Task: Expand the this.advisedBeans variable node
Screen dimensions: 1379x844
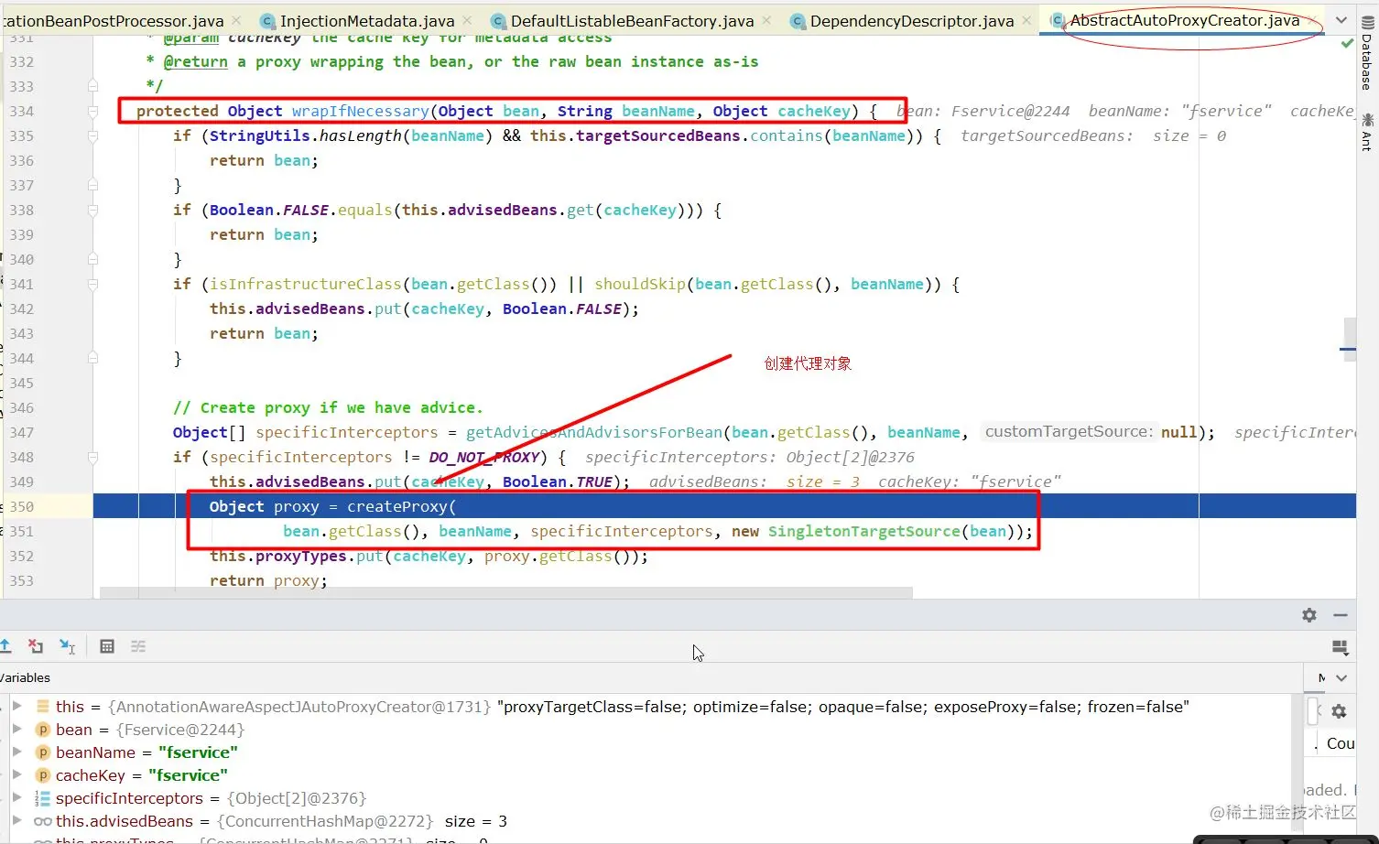Action: [16, 820]
